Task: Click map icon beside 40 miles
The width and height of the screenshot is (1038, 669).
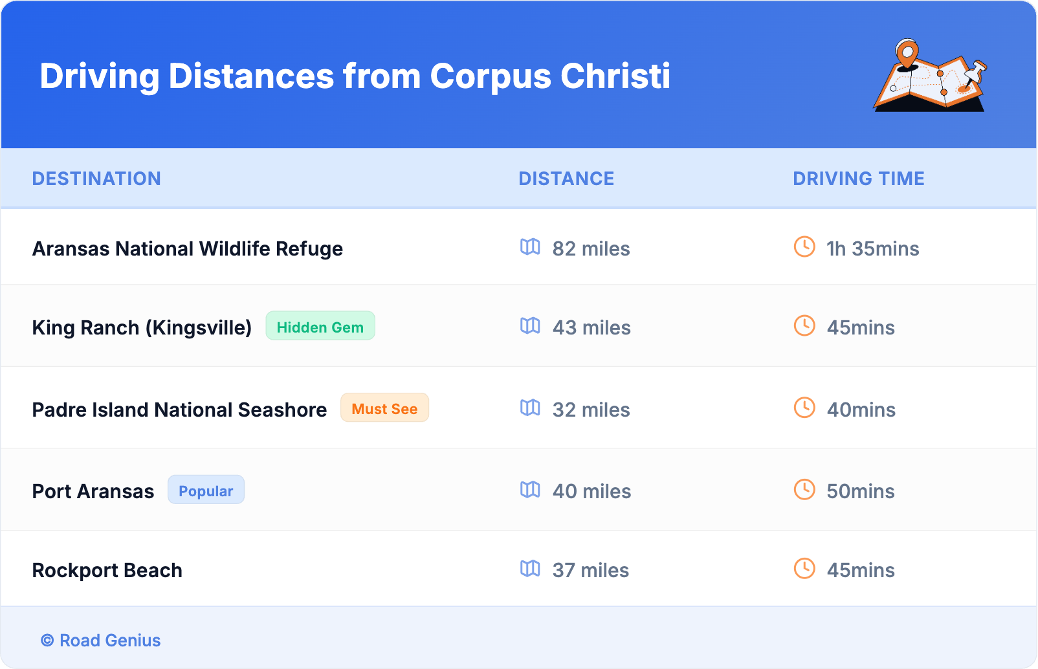Action: (x=530, y=490)
